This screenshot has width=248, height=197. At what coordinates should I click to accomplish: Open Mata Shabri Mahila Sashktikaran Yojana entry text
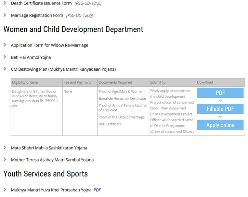click(49, 148)
